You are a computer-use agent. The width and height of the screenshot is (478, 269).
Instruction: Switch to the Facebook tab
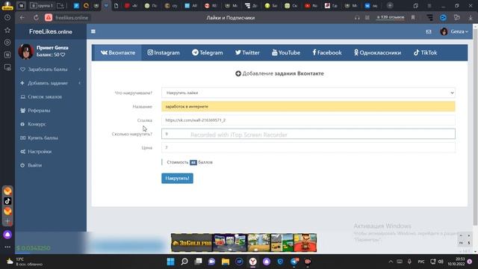(327, 52)
